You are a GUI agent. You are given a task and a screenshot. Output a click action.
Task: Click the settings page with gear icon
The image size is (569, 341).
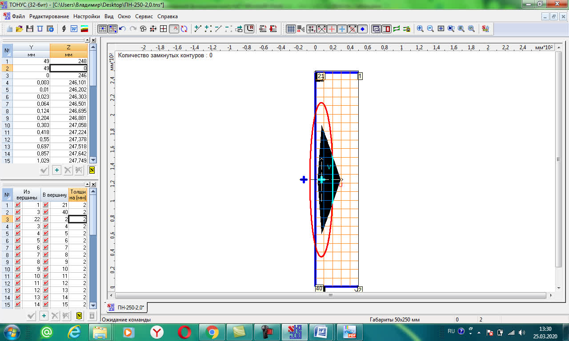[x=50, y=29]
